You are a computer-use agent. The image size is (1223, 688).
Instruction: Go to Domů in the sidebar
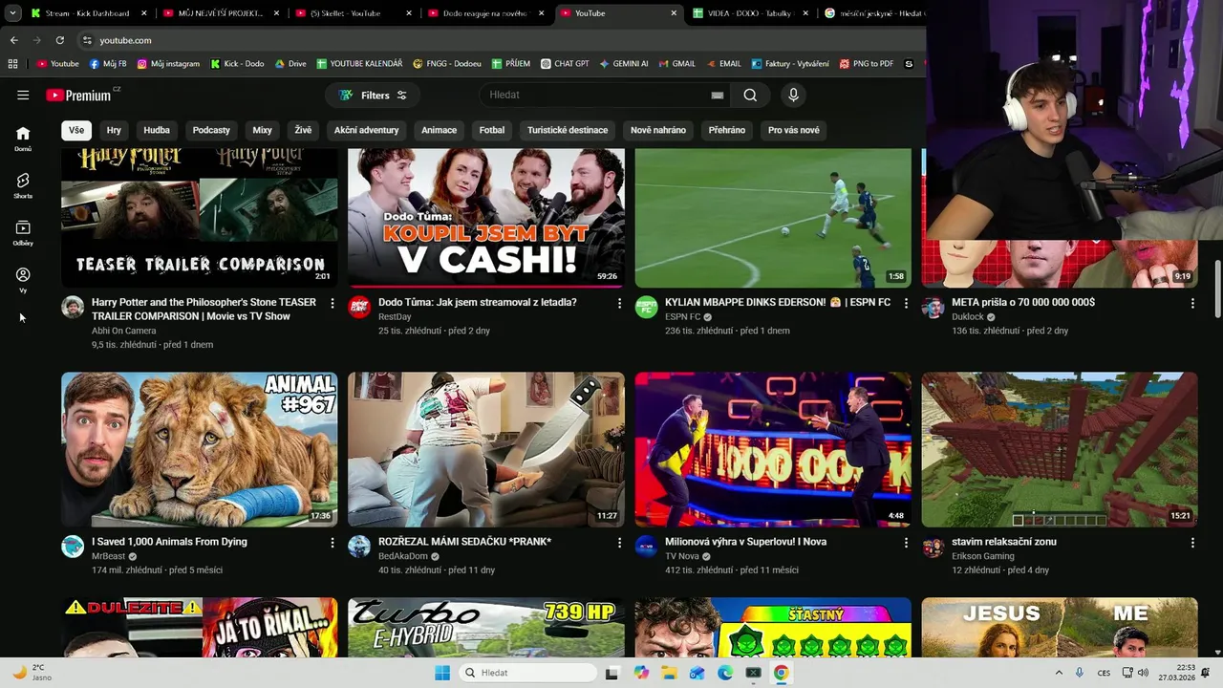coord(23,139)
